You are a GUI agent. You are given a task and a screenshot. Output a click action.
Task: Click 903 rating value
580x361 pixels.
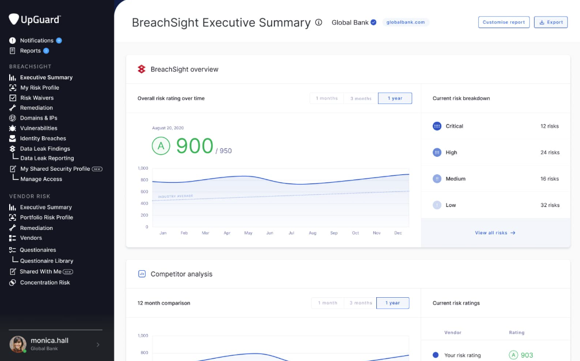click(526, 355)
